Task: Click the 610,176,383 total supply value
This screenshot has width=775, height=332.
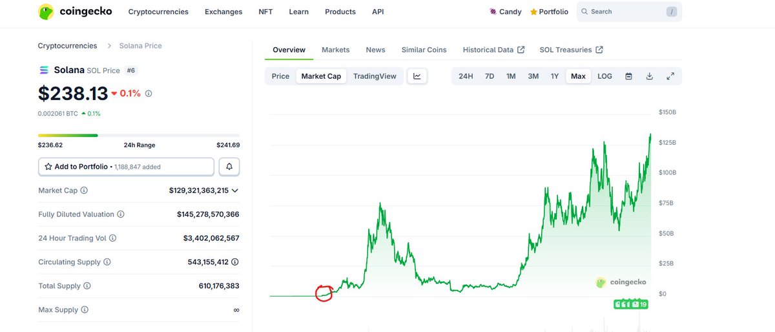Action: [219, 285]
